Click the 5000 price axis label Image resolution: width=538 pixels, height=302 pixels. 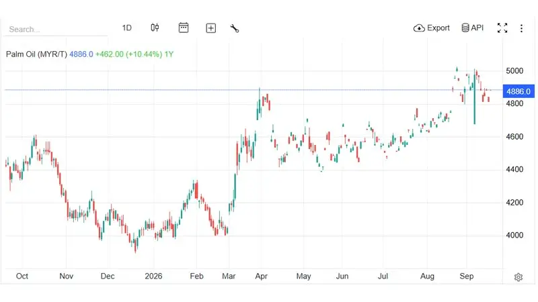514,71
